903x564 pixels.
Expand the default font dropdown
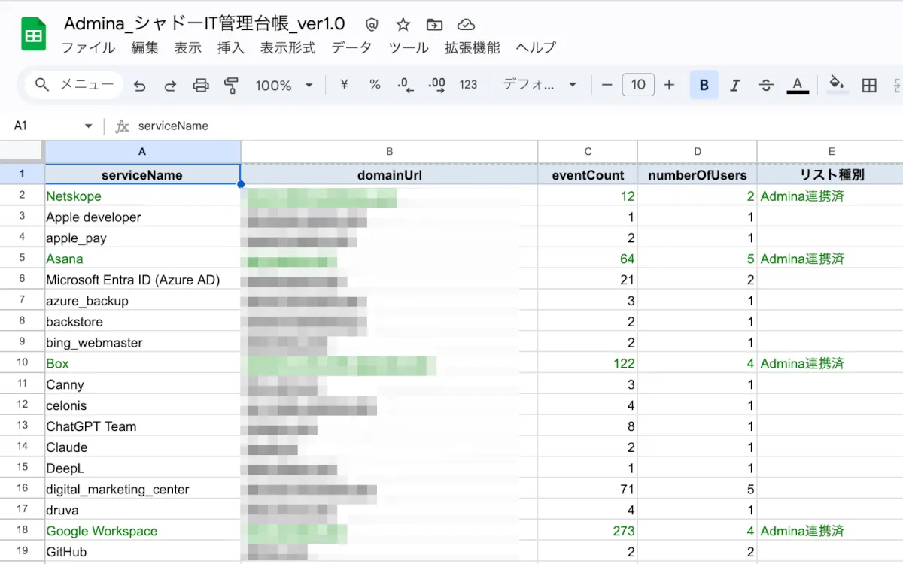(539, 85)
